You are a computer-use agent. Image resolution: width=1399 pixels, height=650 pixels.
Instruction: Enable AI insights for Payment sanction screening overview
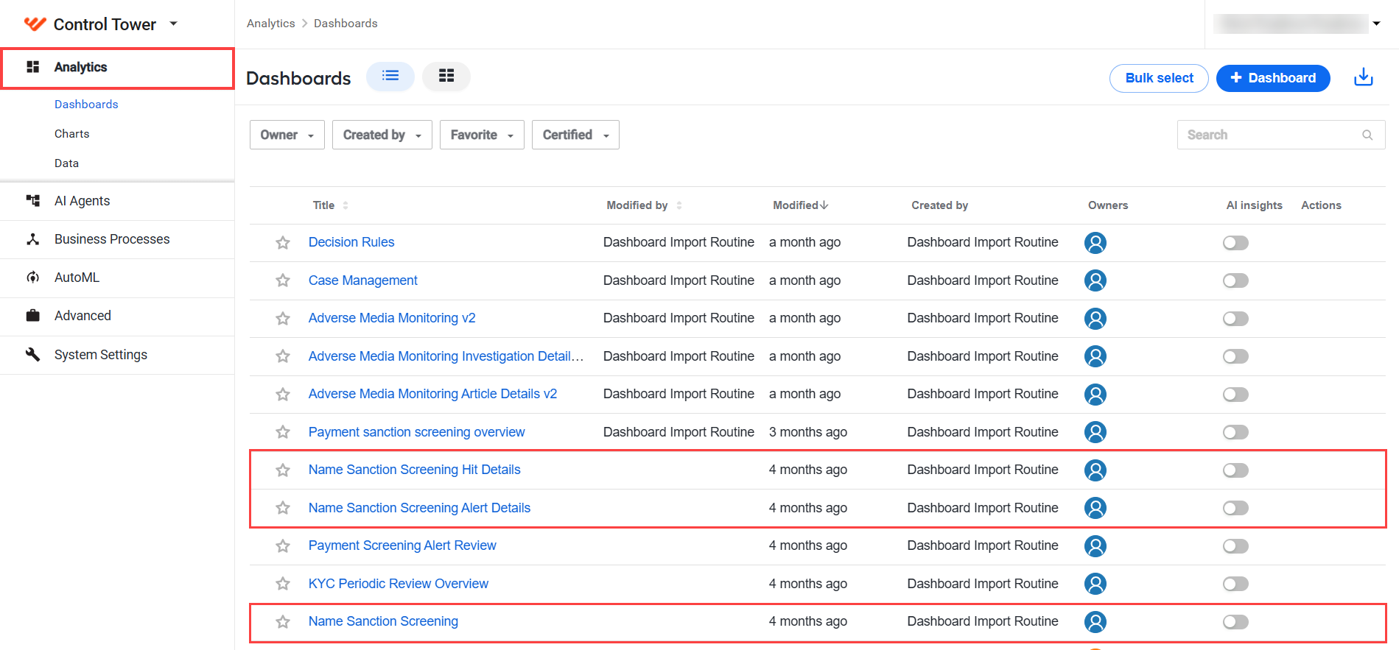point(1235,432)
